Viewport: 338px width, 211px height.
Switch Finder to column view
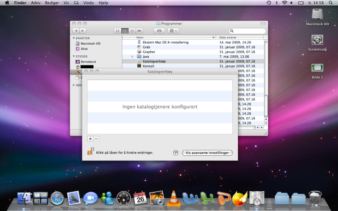(132, 31)
